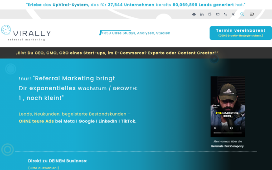Click 'Direkt zu DEINEM Business:' heading
The height and width of the screenshot is (170, 272).
click(x=58, y=161)
